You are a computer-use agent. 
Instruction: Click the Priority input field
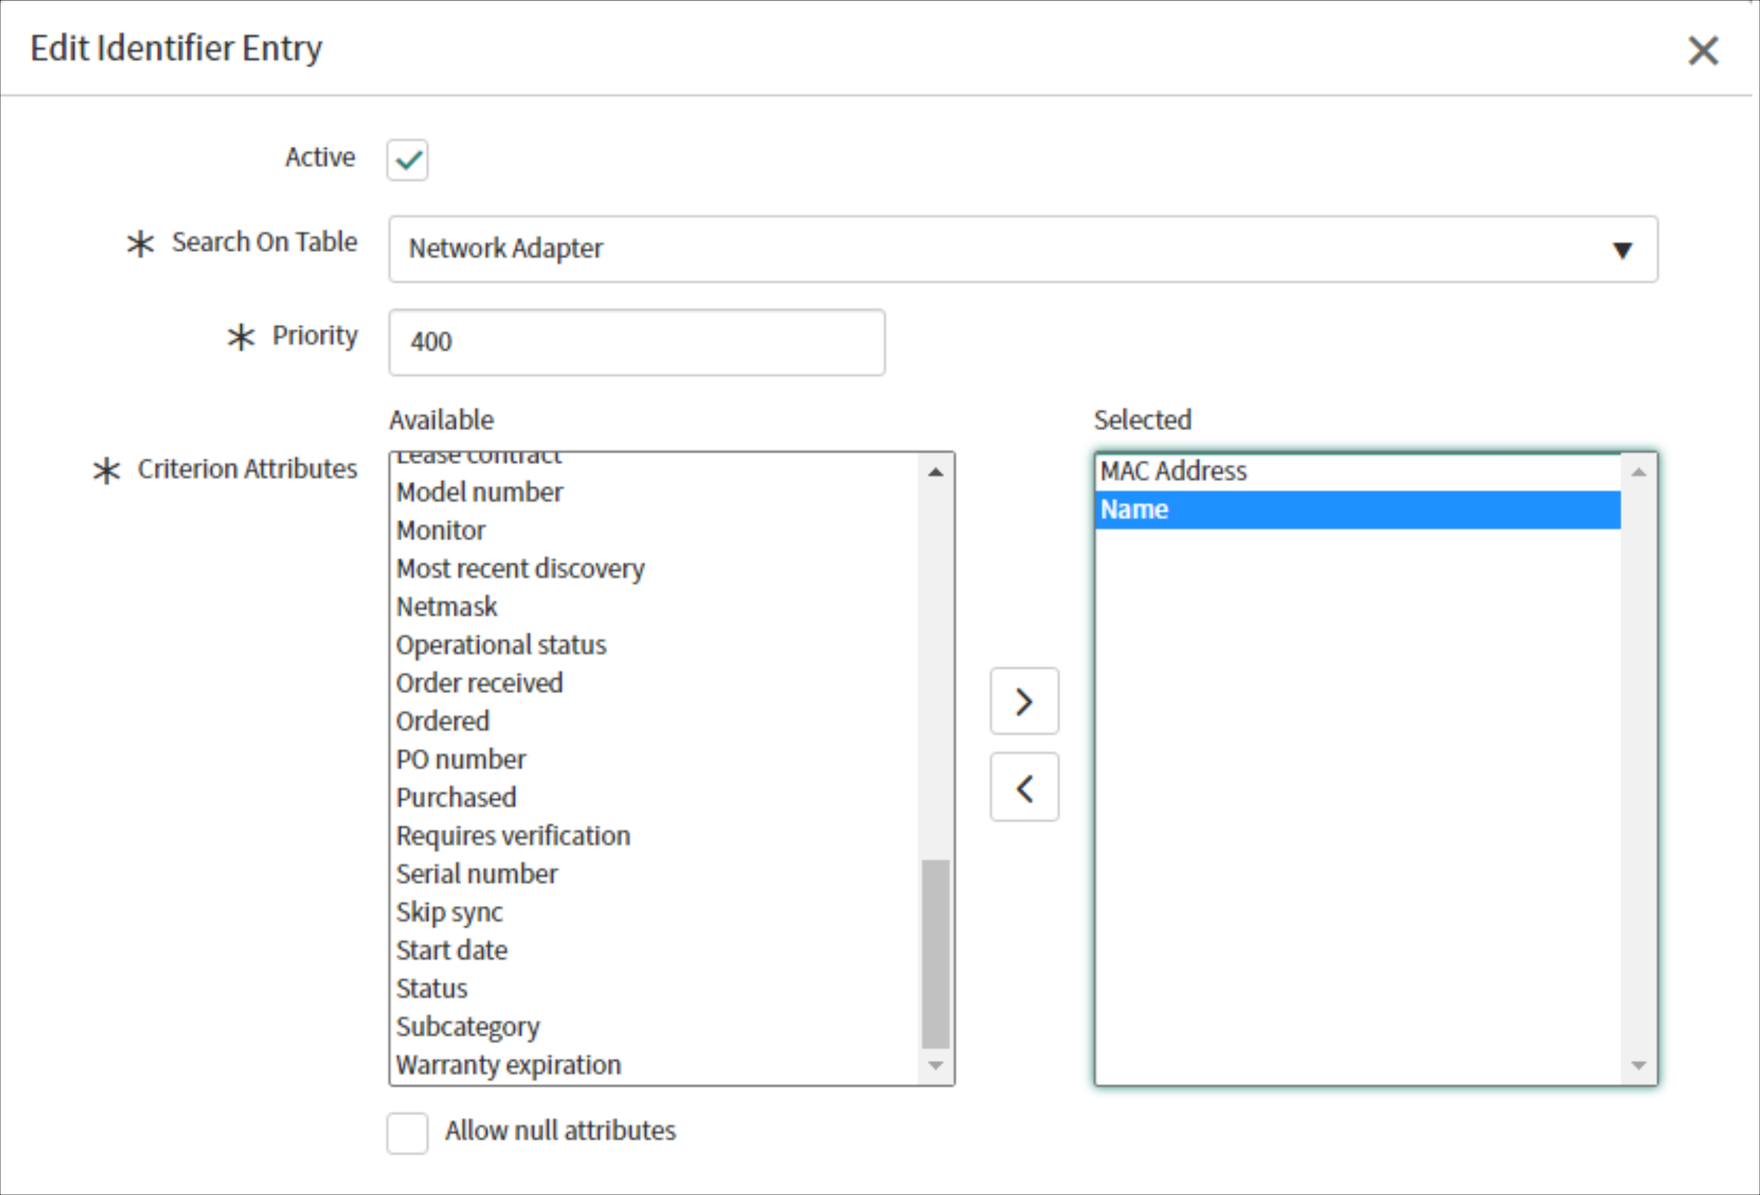[x=637, y=341]
